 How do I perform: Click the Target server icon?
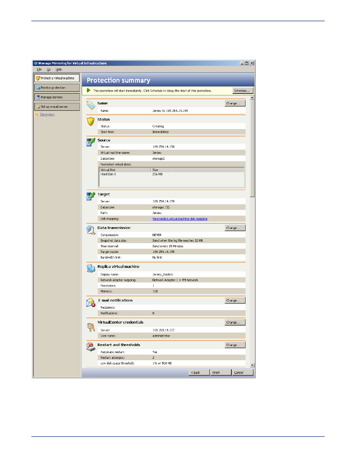pyautogui.click(x=91, y=196)
